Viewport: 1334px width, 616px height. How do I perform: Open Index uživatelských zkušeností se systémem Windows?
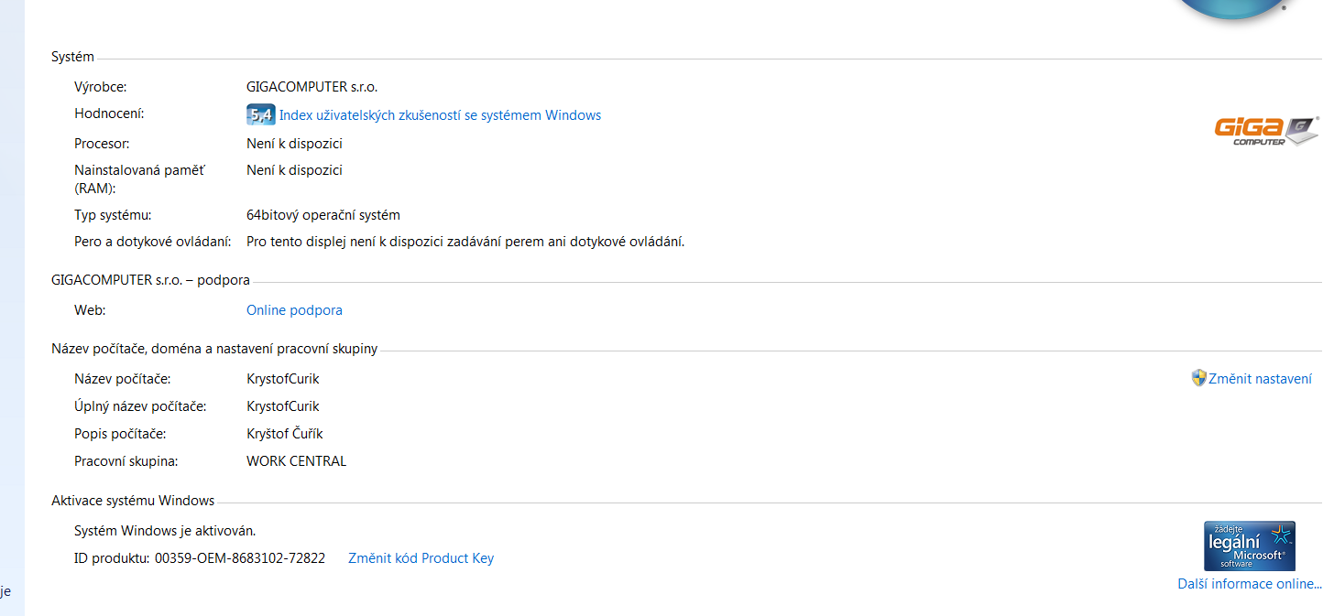pyautogui.click(x=440, y=115)
